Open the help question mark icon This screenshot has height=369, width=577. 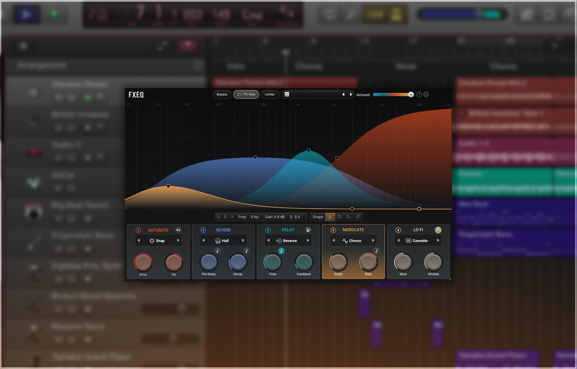click(419, 94)
